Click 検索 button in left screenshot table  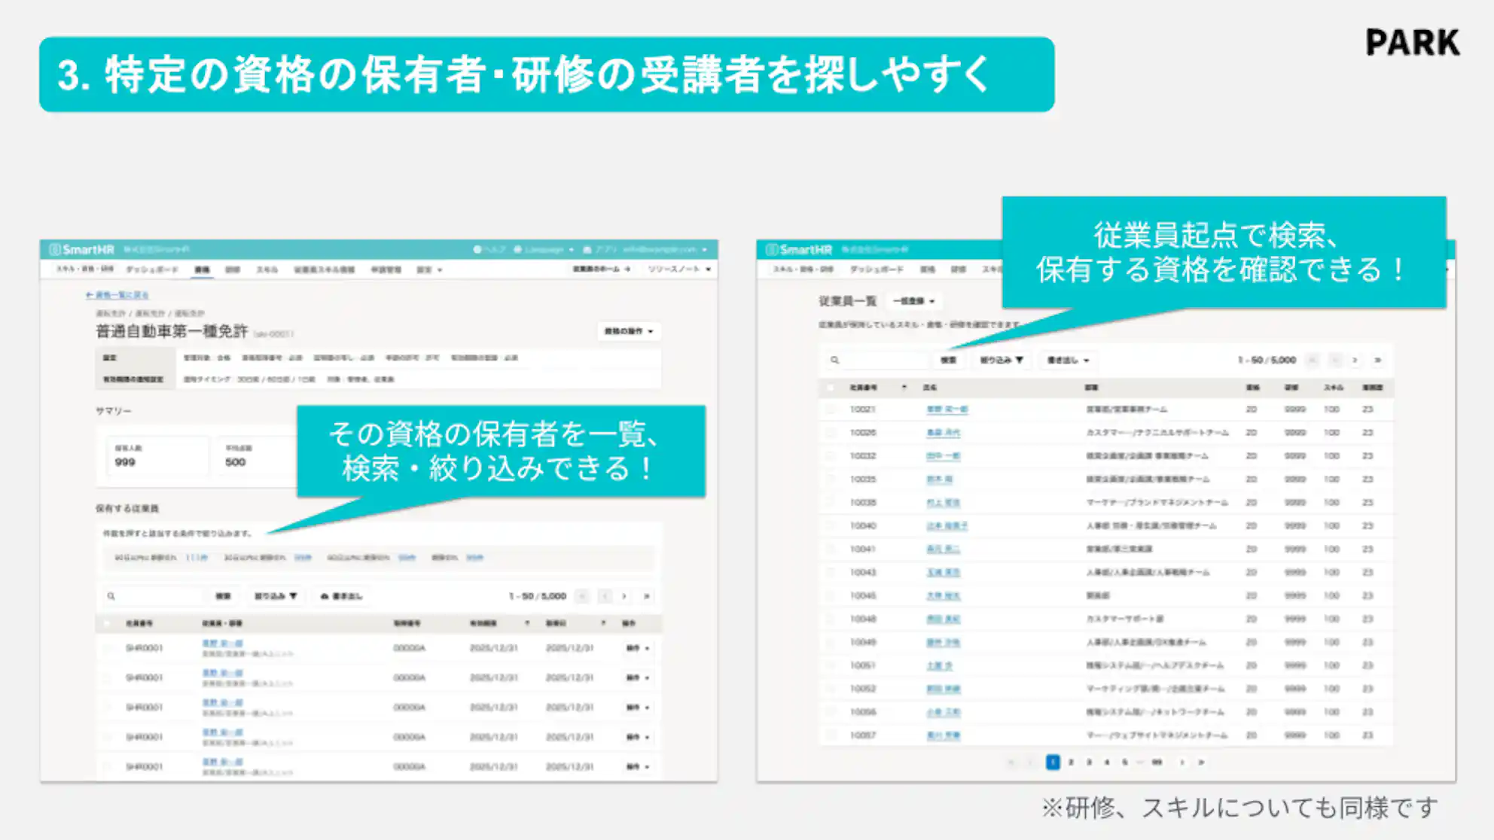[223, 596]
